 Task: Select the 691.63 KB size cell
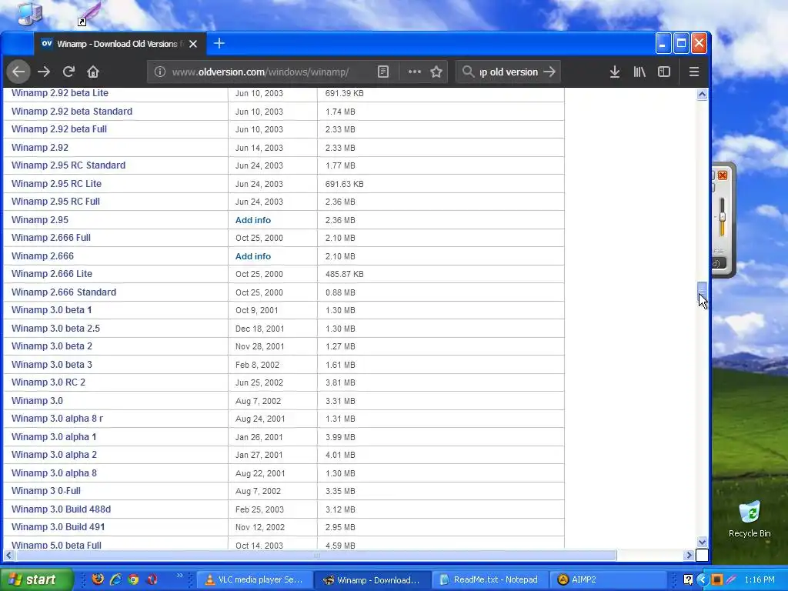(344, 184)
